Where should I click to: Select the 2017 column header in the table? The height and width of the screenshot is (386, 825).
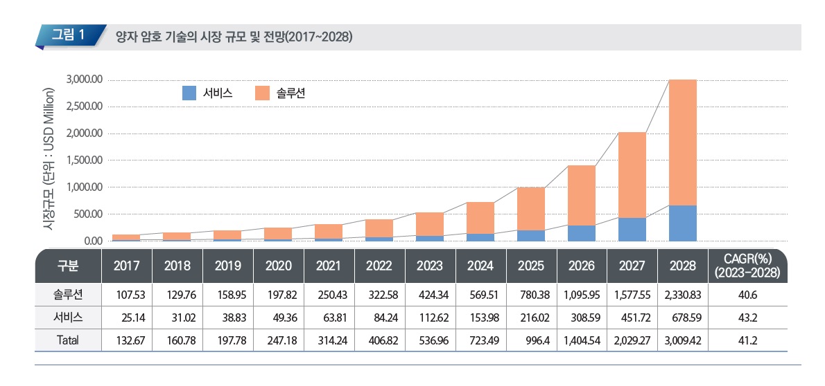point(126,266)
